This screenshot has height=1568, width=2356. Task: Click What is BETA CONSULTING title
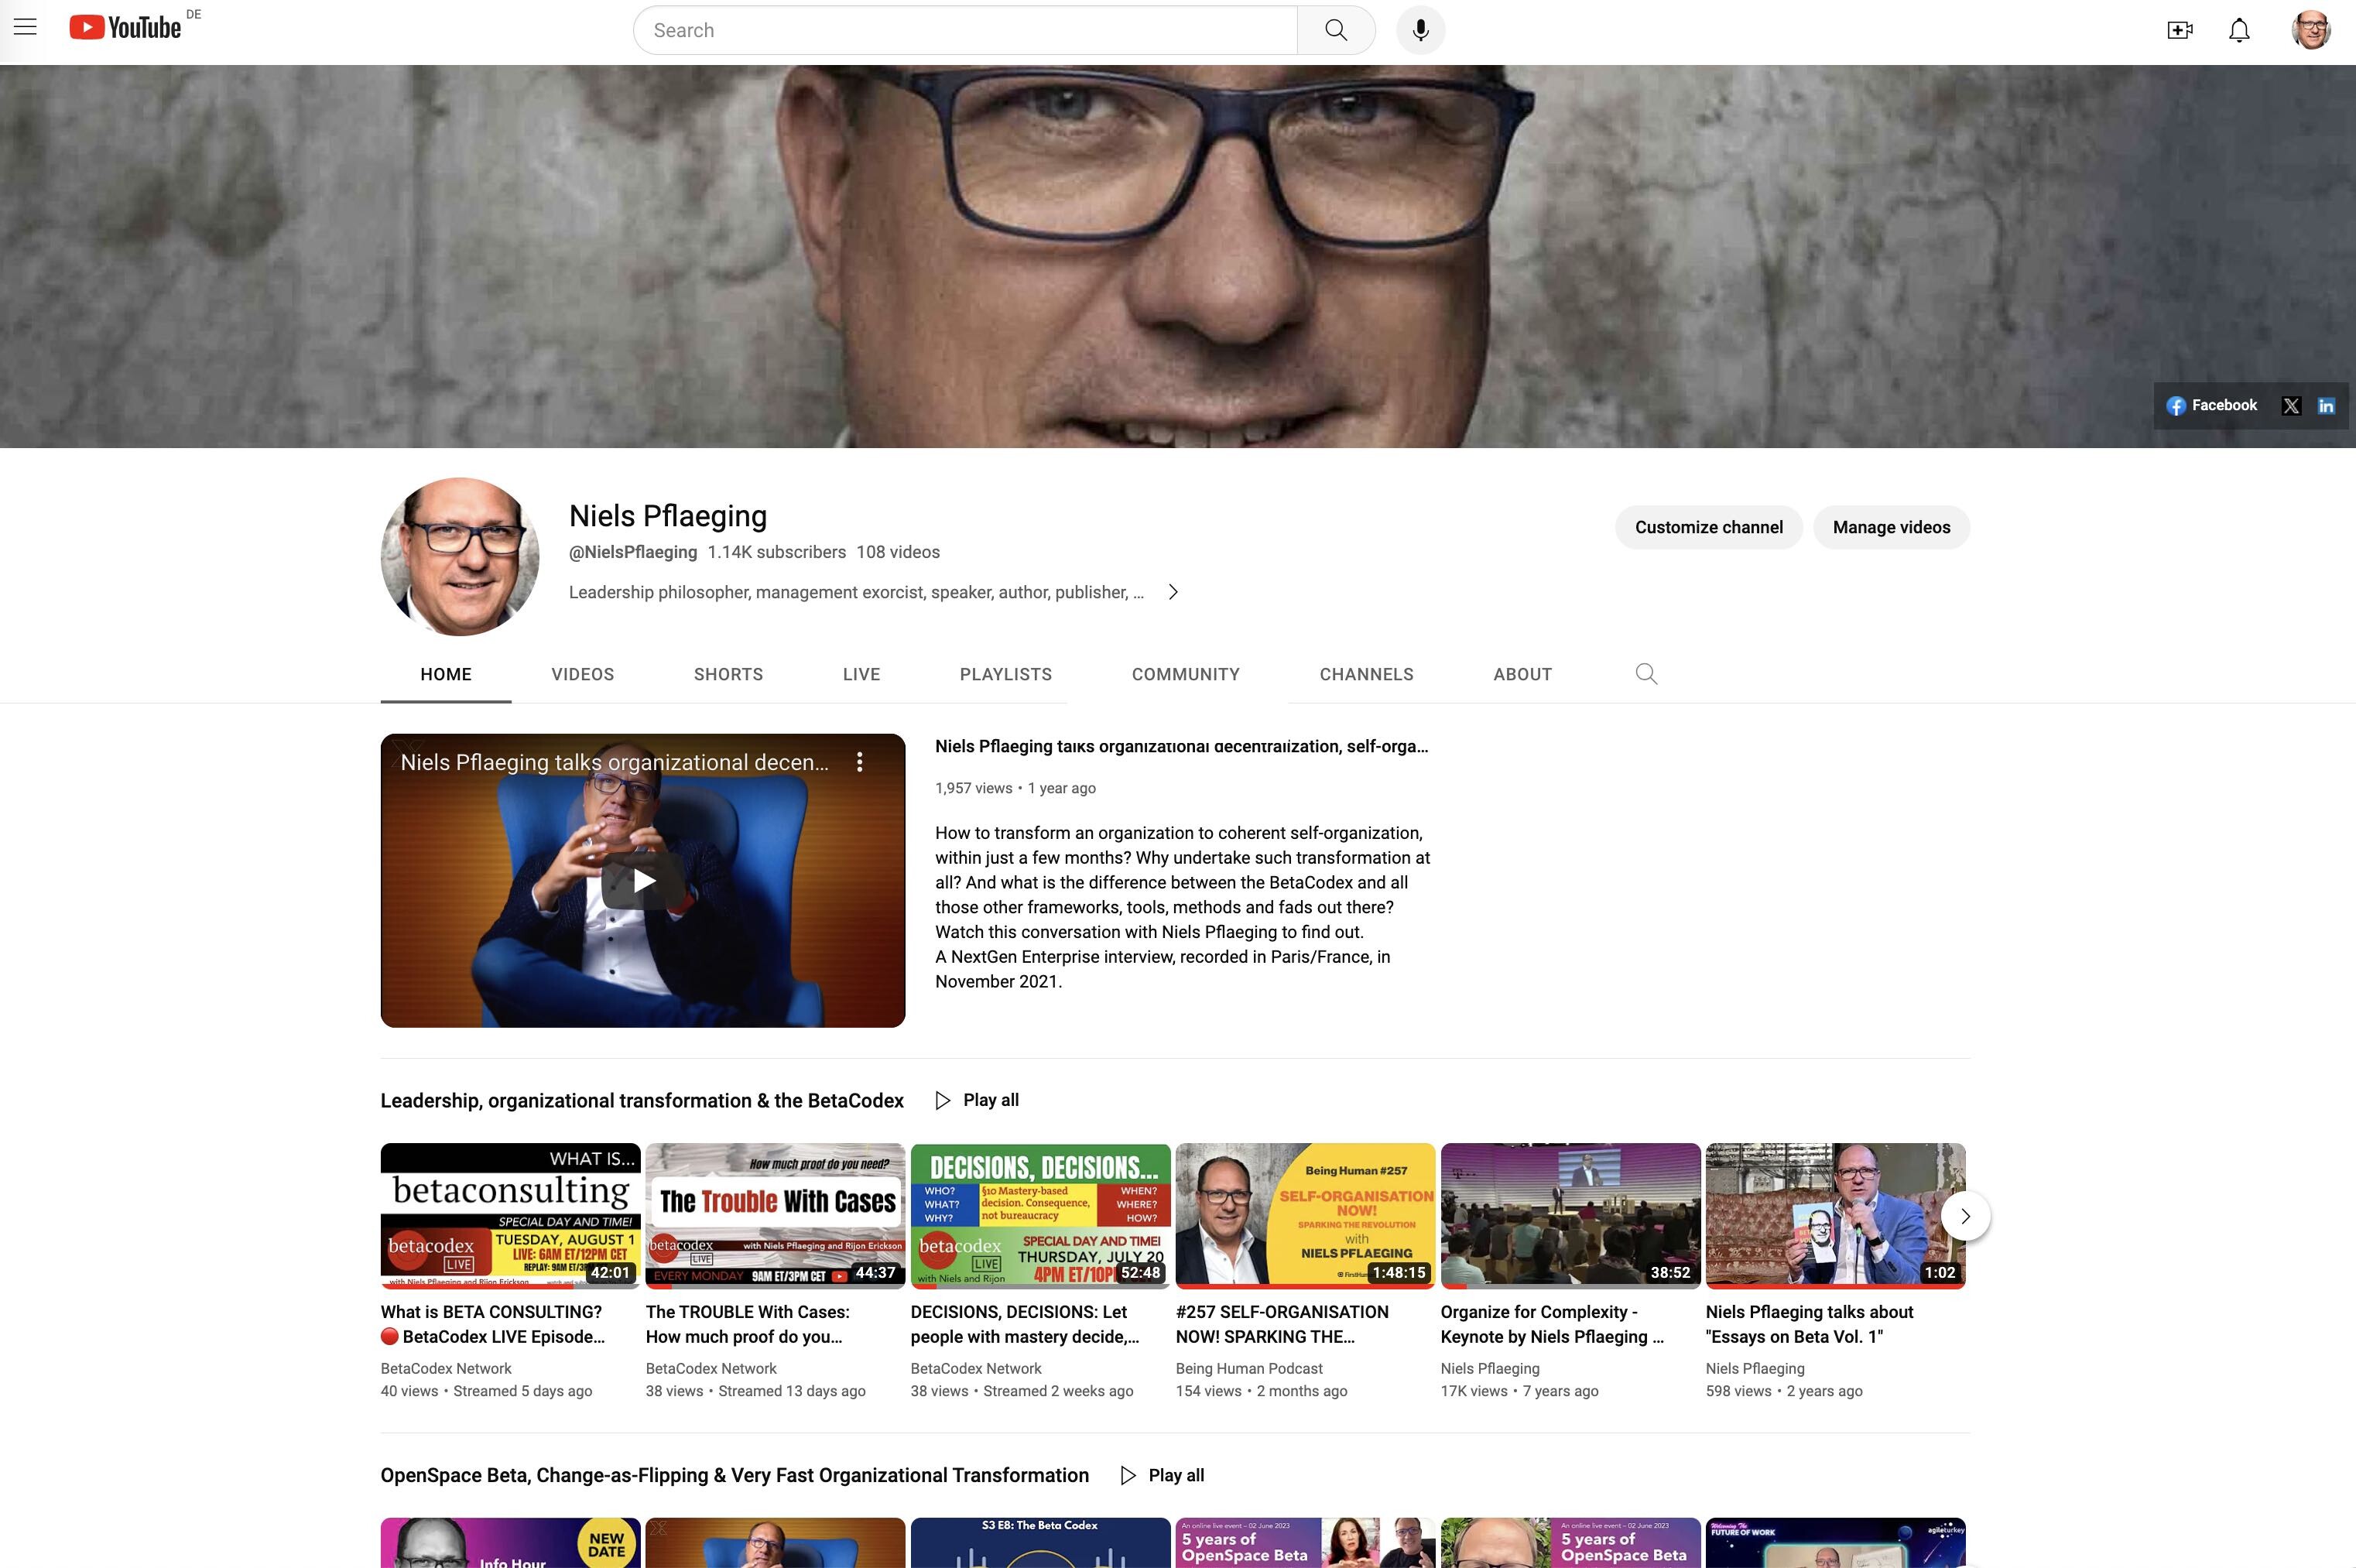pos(493,1324)
